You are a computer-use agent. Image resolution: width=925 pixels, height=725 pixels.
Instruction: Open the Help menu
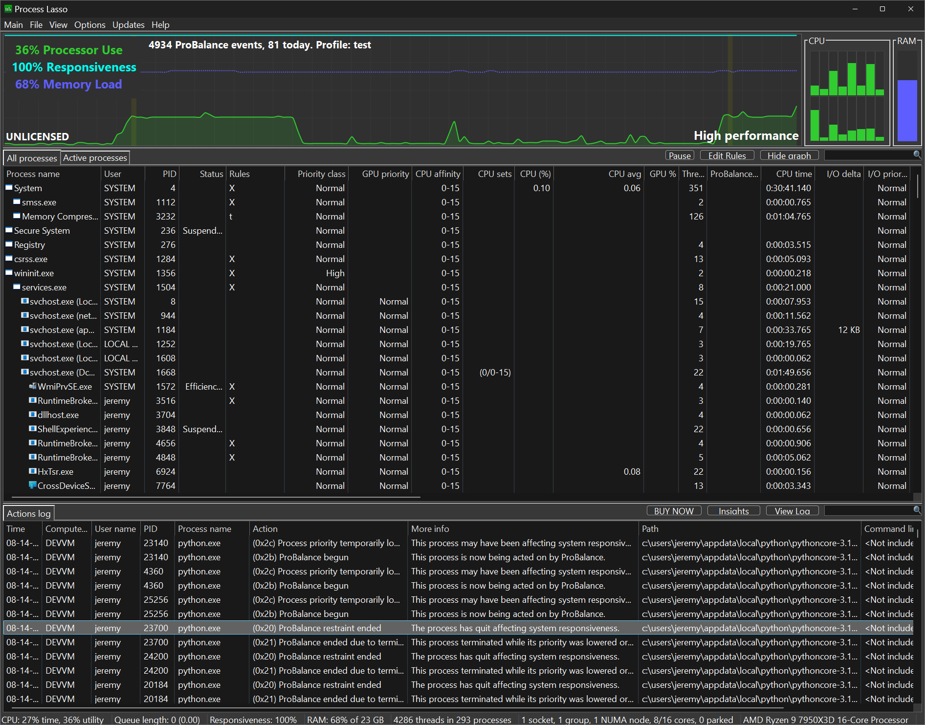pyautogui.click(x=160, y=25)
